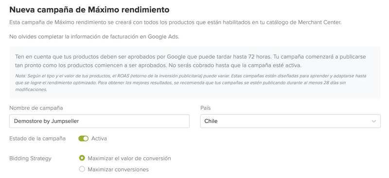Image resolution: width=389 pixels, height=178 pixels.
Task: Select the Maximizar conversiones radio button
Action: pos(82,169)
